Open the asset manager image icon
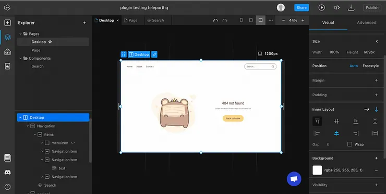Viewport: 386px width, 194px height. tap(7, 66)
